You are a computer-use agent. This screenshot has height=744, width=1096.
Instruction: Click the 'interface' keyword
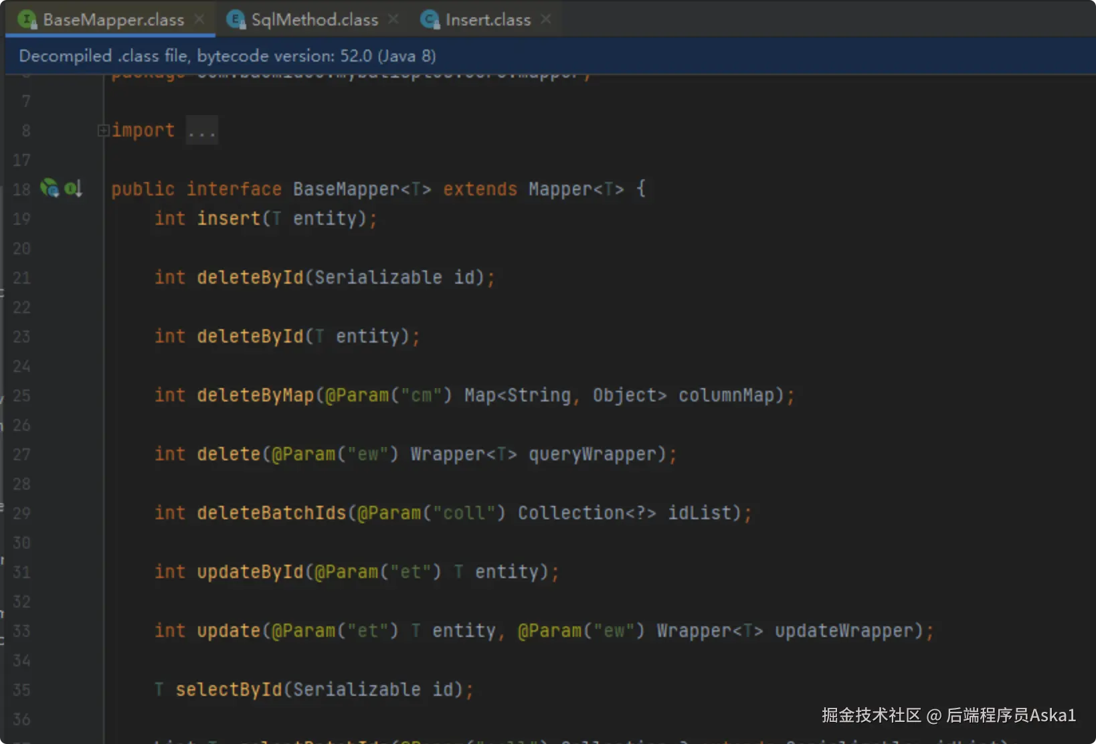click(234, 189)
